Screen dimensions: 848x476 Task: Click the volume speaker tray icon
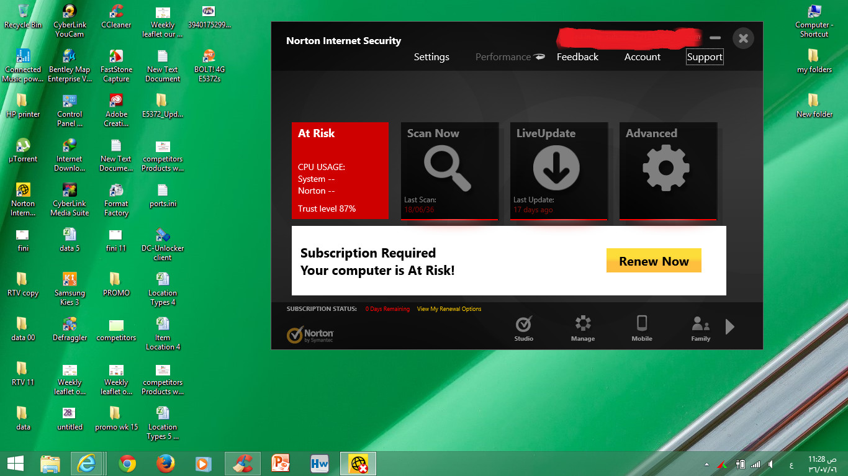click(770, 464)
